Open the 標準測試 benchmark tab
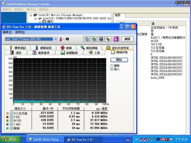Screen dimensions: 191x143 (18, 48)
